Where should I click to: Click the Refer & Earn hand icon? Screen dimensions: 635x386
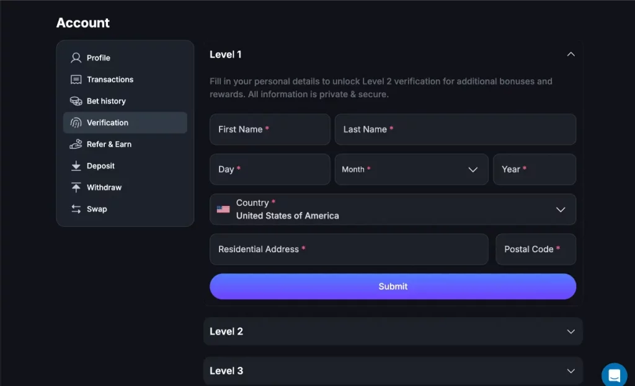click(76, 144)
